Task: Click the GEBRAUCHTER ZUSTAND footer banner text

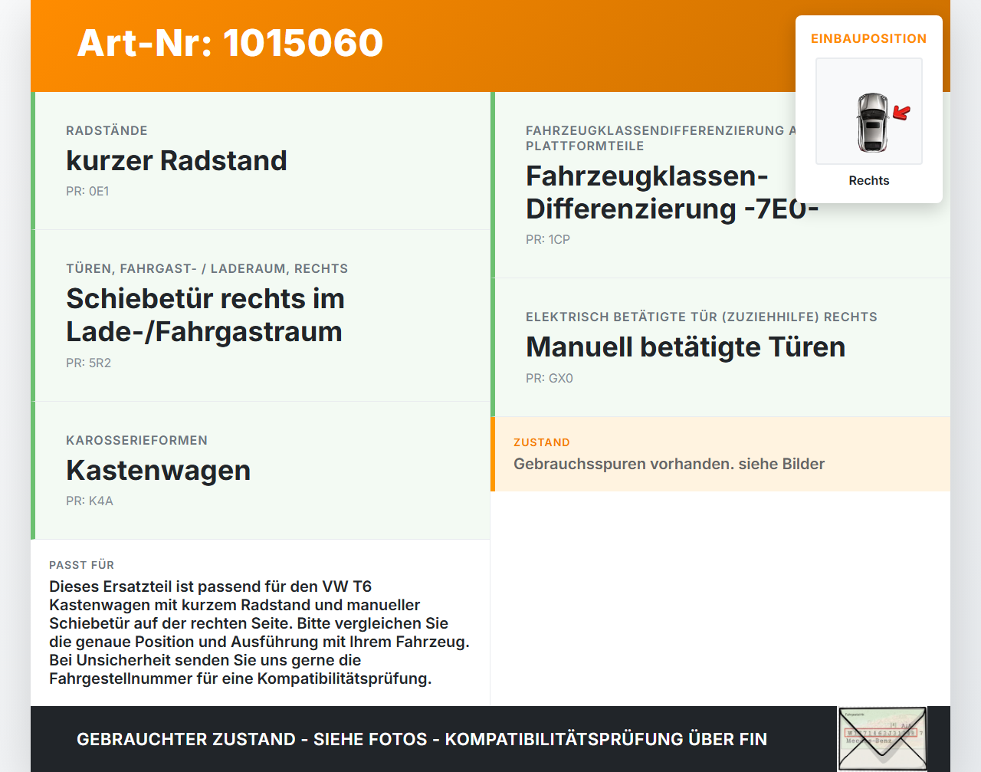Action: pos(422,739)
